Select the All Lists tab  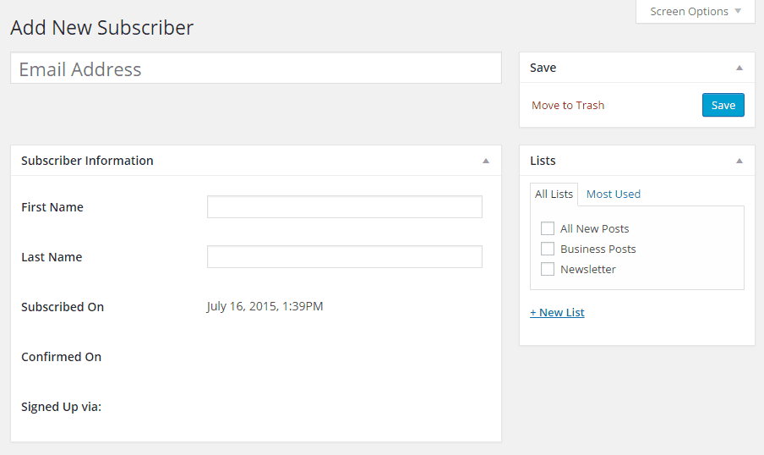pos(554,194)
